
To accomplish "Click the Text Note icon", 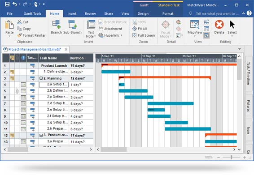I will [91, 25].
